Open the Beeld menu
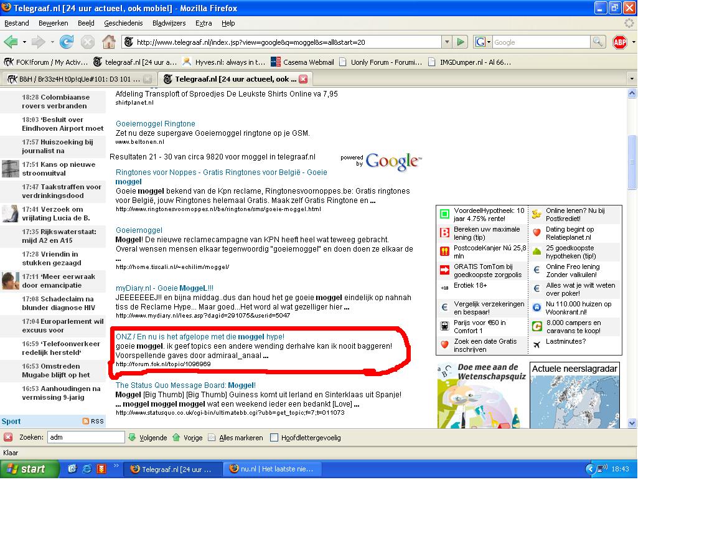 pyautogui.click(x=86, y=23)
